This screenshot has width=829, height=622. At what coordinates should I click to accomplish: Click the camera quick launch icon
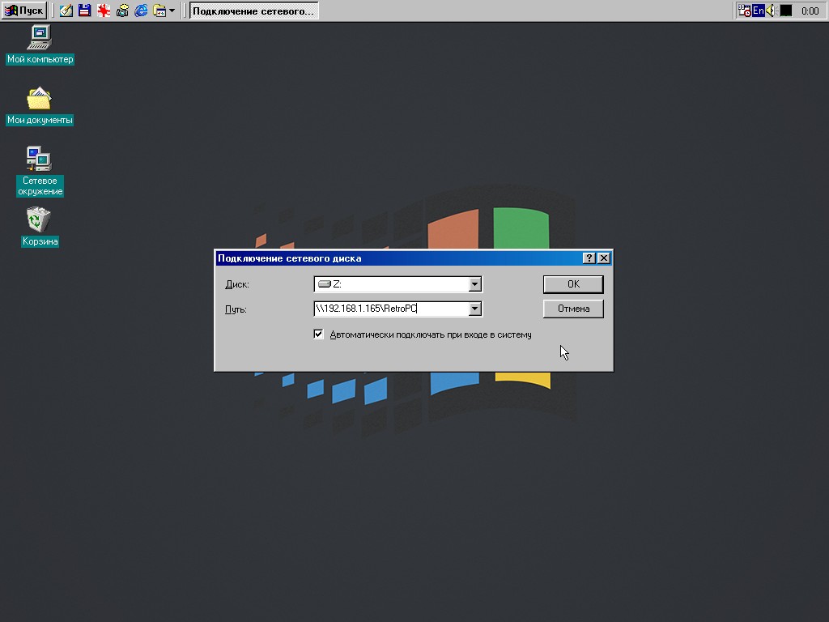pyautogui.click(x=122, y=11)
